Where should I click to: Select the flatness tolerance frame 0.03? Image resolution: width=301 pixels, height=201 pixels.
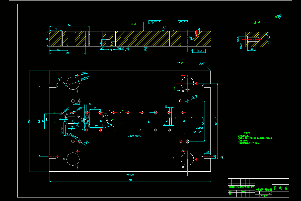click(x=183, y=22)
